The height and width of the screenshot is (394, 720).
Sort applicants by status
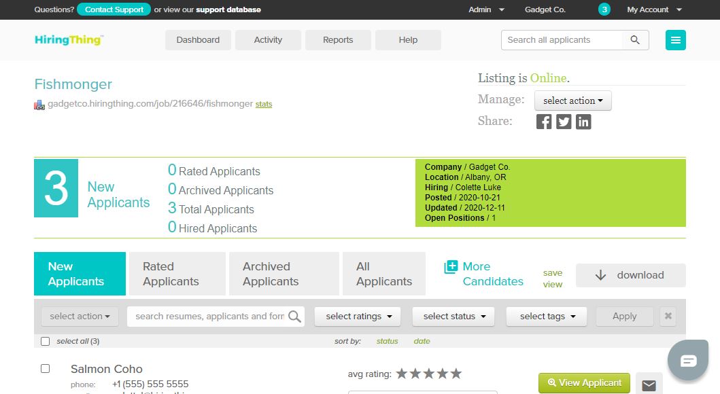pos(387,341)
